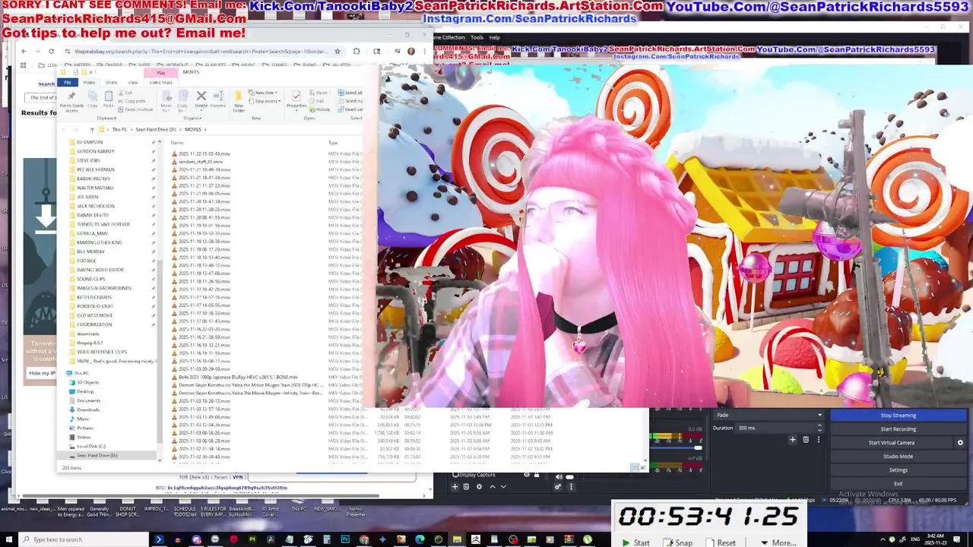This screenshot has width=973, height=547.
Task: Click the Copy icon in Clipboard group
Action: coord(91,99)
